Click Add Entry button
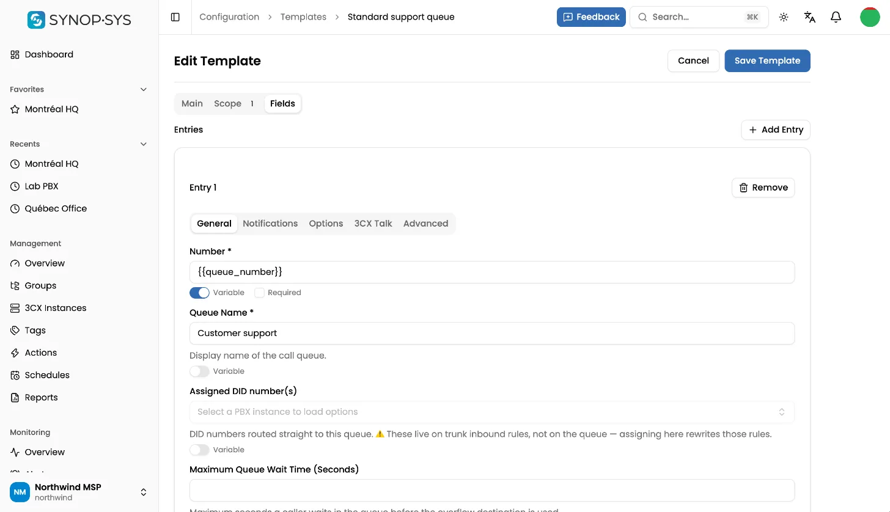This screenshot has width=890, height=512. tap(776, 130)
